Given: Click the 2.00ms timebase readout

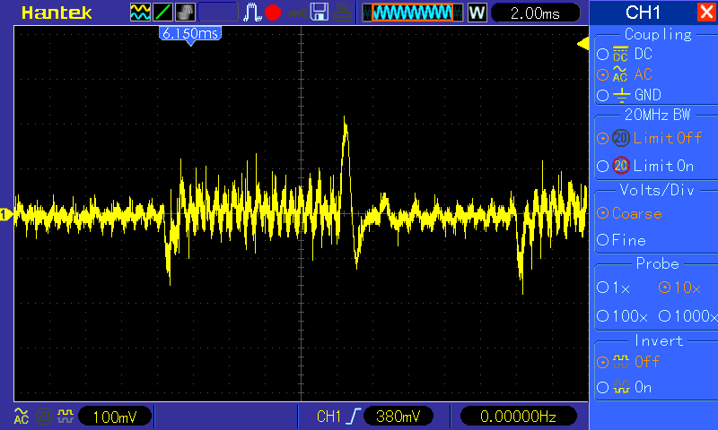Looking at the screenshot, I should point(535,13).
